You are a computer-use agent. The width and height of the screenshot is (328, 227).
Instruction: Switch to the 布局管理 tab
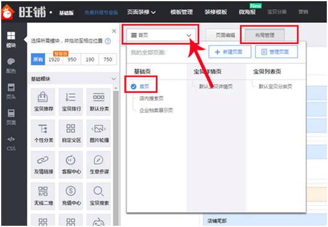(265, 35)
